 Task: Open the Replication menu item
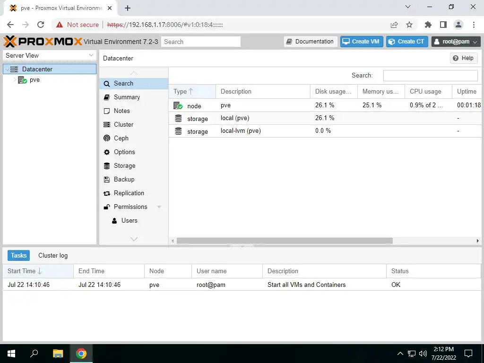(x=134, y=193)
